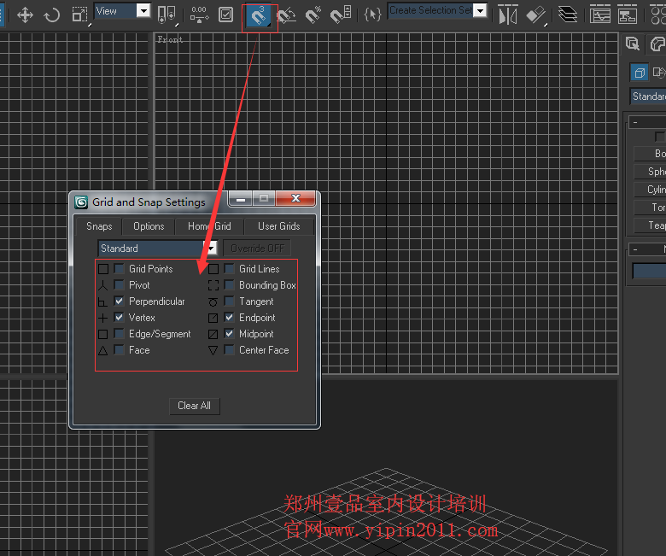The width and height of the screenshot is (666, 556).
Task: Select the Move tool in toolbar
Action: (25, 15)
